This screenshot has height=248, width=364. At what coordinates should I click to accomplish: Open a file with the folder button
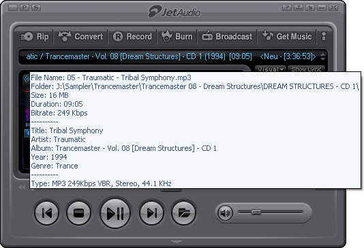(183, 213)
